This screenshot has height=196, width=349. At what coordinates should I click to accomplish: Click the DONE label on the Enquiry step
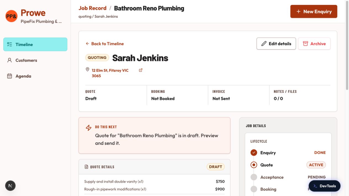point(320,153)
